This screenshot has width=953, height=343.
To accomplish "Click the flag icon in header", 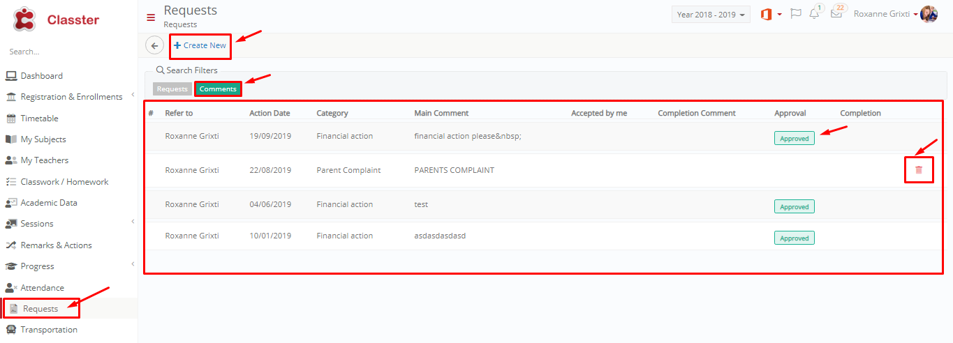I will [x=795, y=14].
